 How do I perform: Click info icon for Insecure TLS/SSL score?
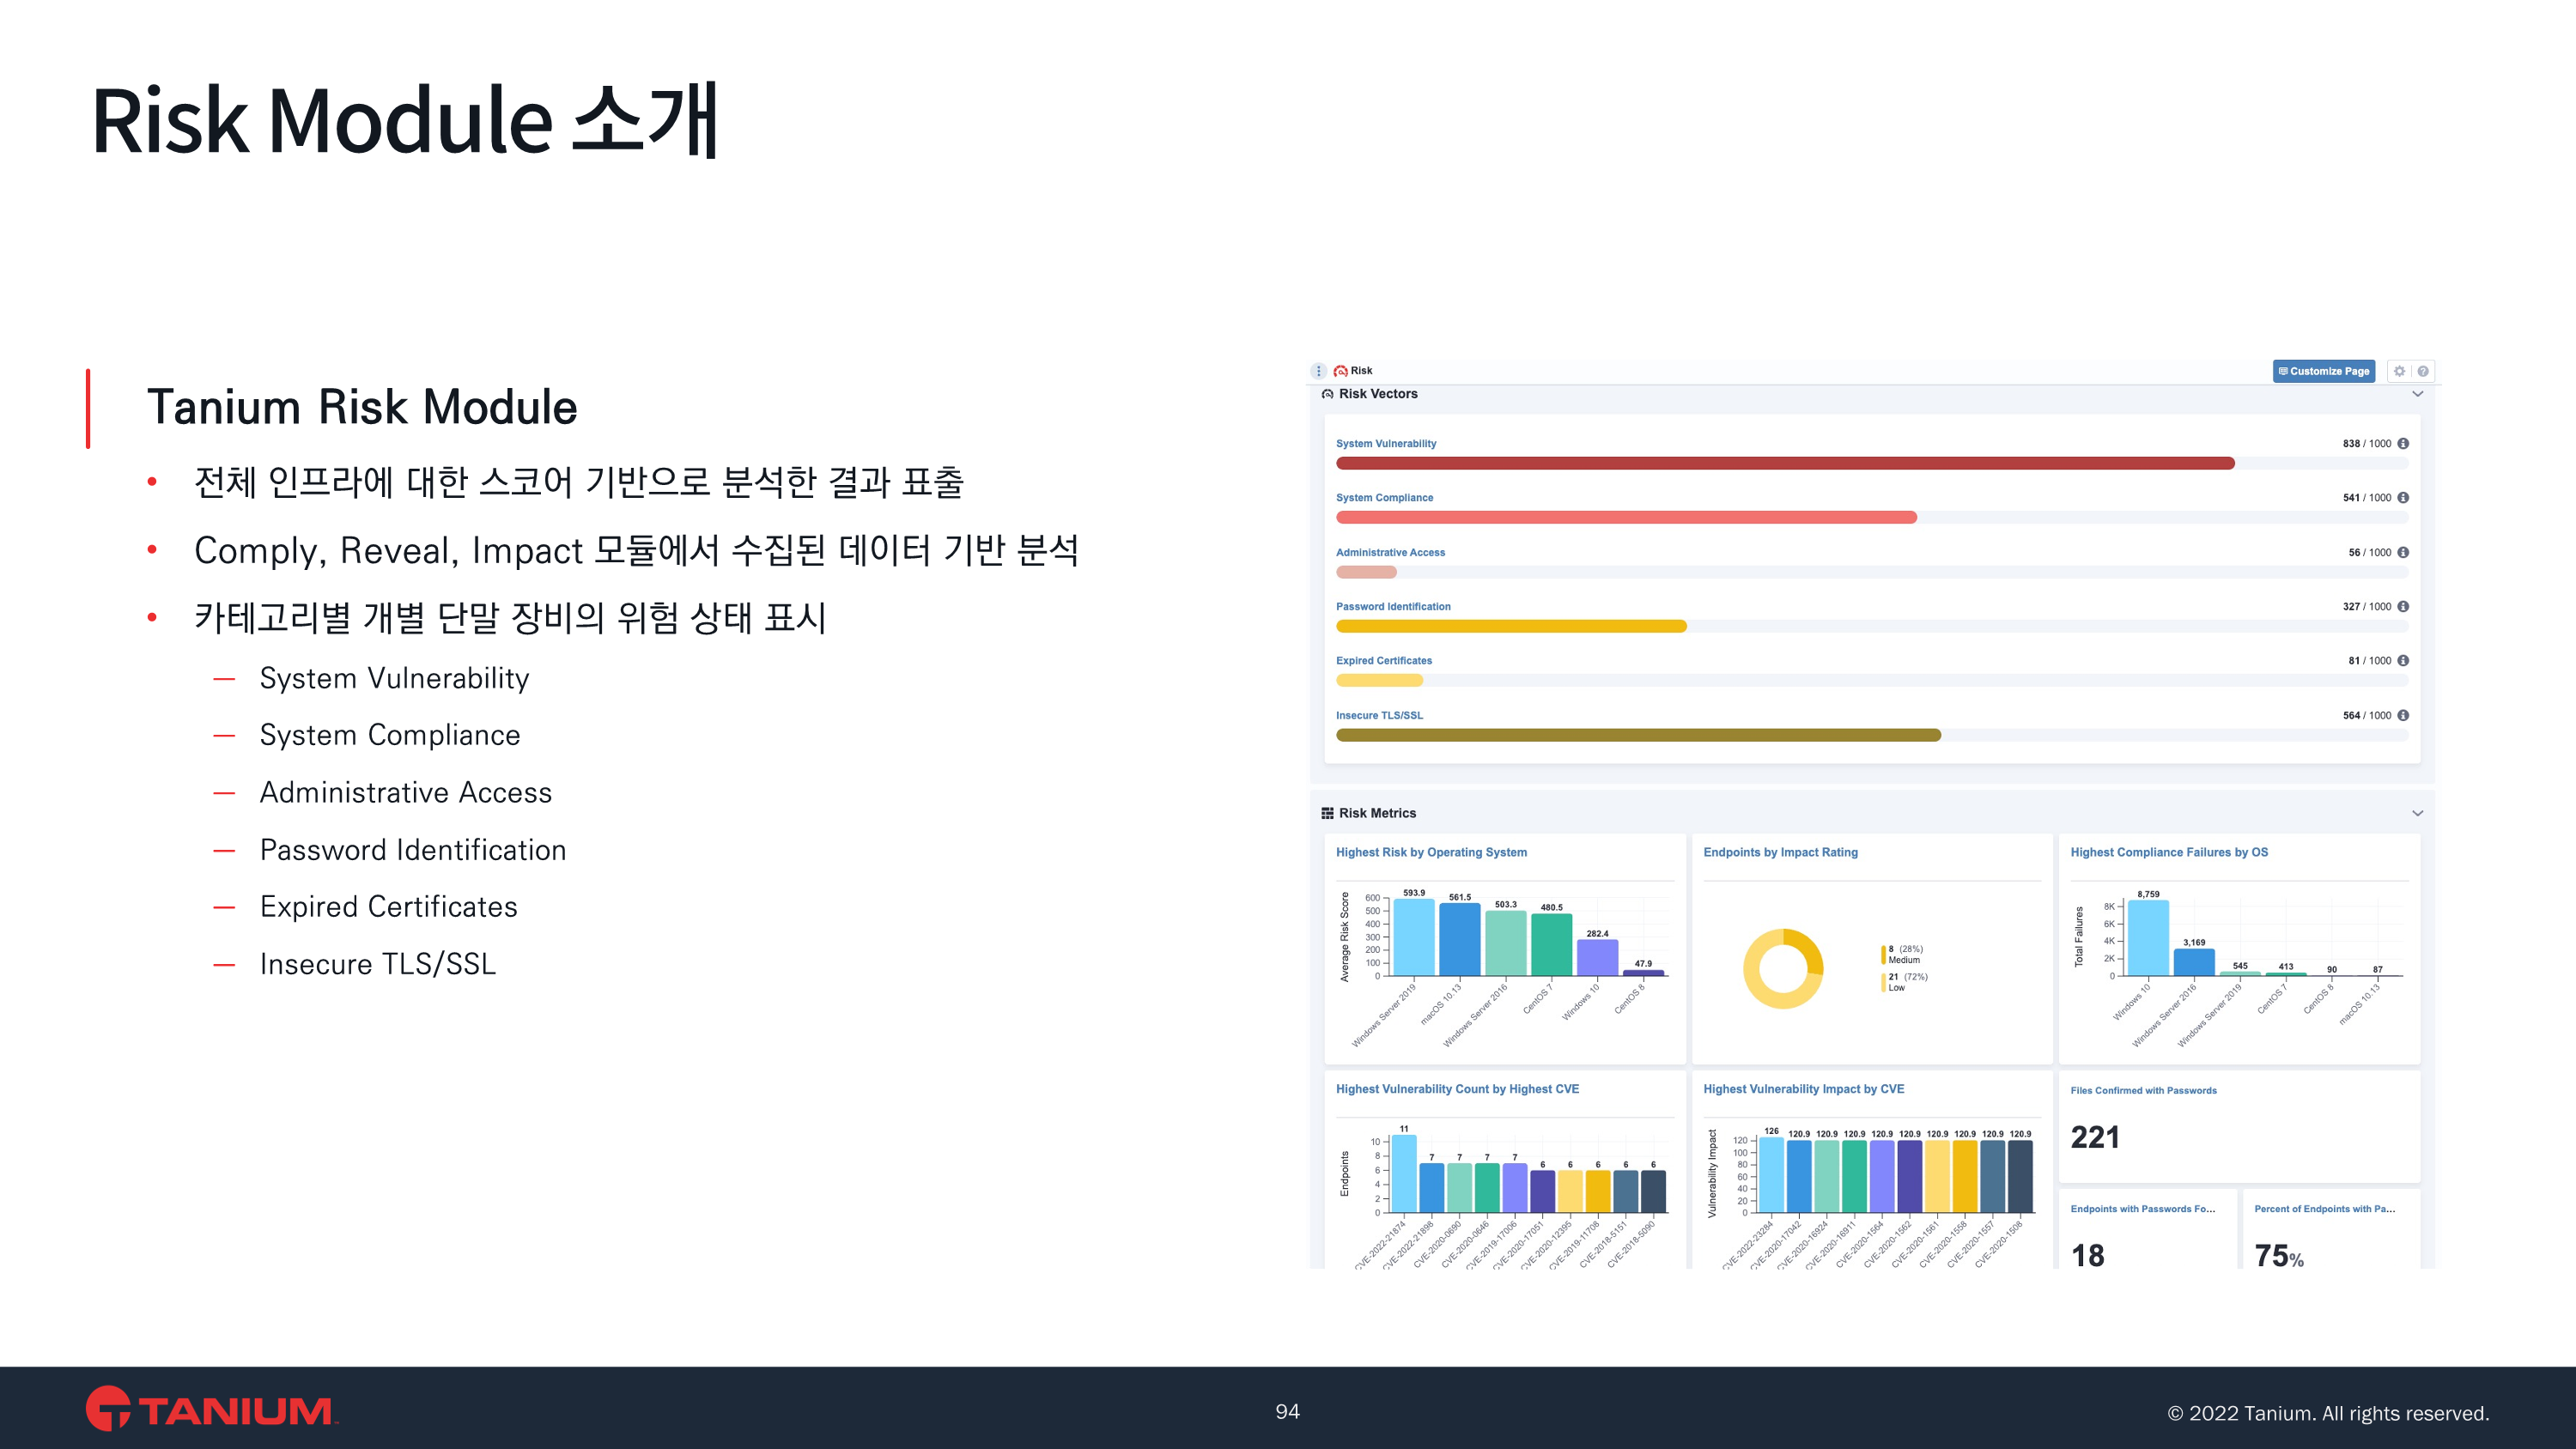coord(2403,715)
